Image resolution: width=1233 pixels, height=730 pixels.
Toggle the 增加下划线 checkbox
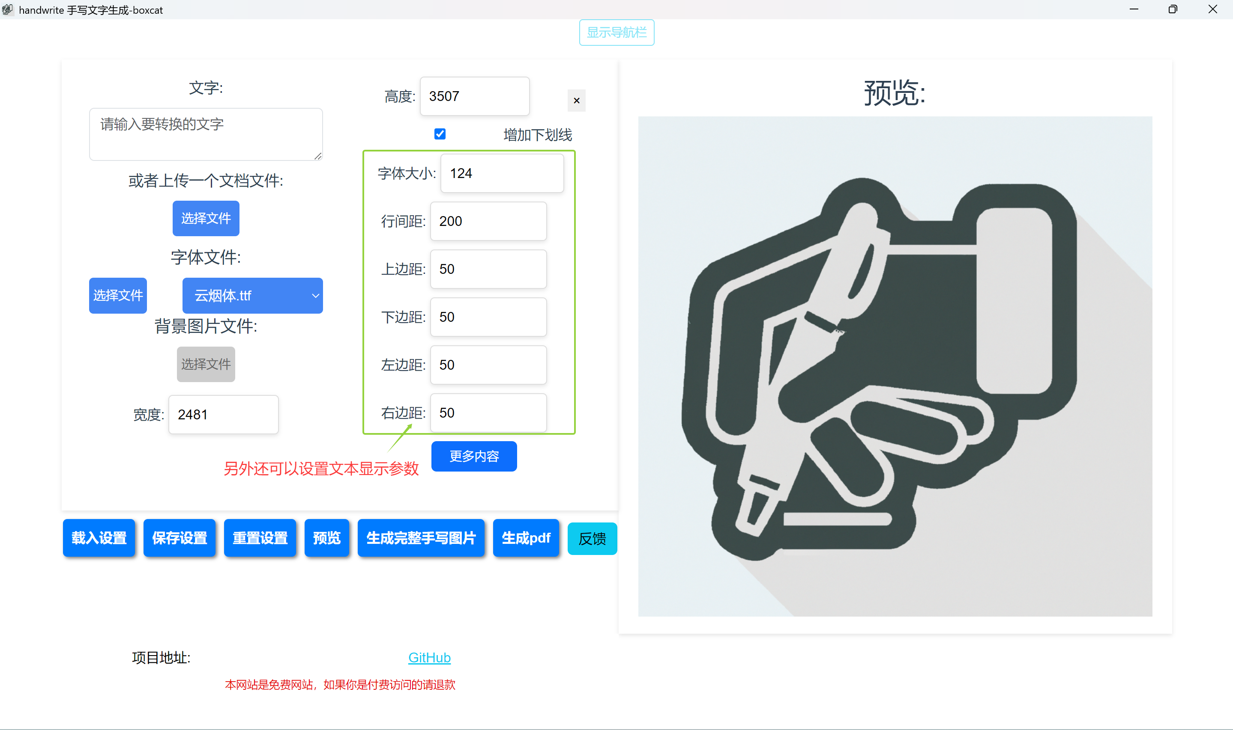pos(440,134)
